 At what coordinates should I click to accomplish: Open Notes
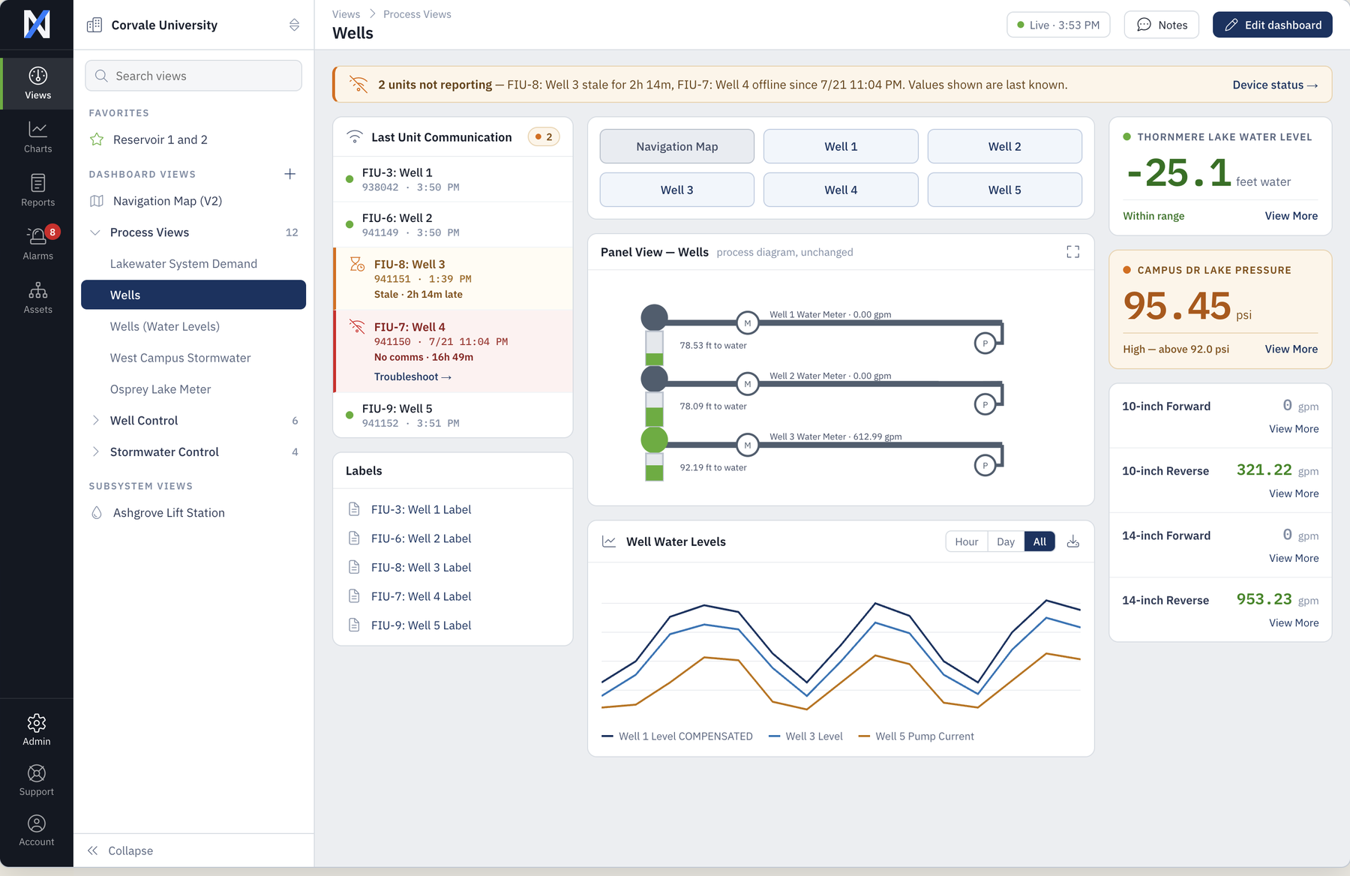click(1161, 25)
